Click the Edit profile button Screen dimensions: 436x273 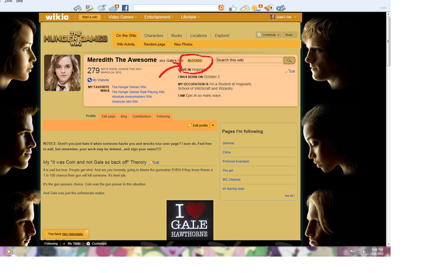click(x=198, y=126)
